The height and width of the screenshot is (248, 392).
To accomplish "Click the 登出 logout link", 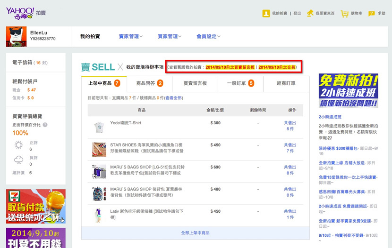I will [x=297, y=14].
